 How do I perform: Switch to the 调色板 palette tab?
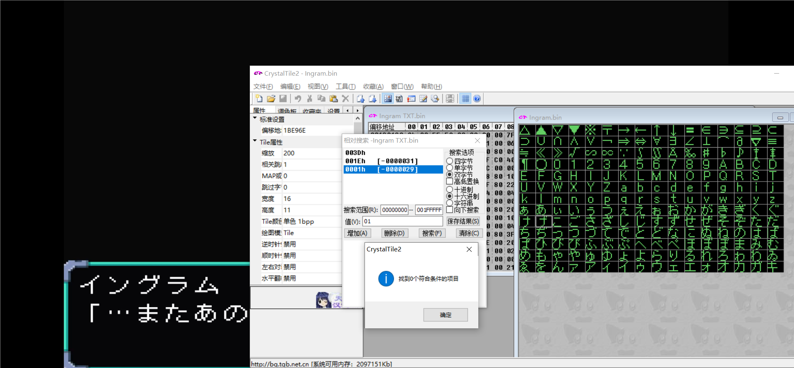pos(287,111)
